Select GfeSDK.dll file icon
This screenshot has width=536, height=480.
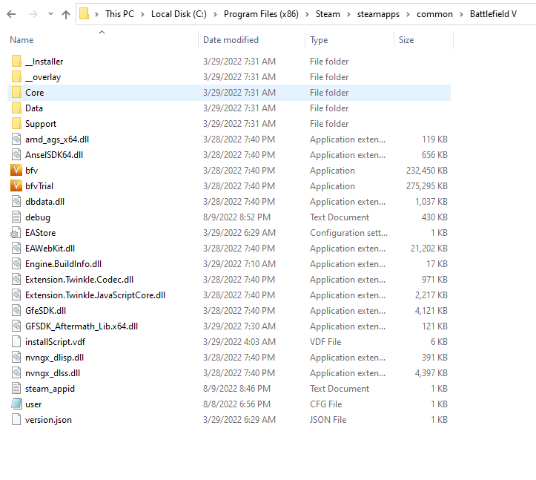(16, 311)
